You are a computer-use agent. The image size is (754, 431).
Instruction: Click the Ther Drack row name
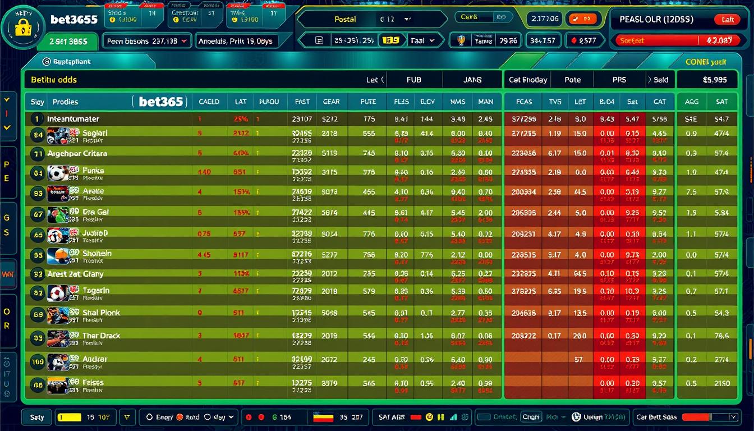tap(102, 336)
